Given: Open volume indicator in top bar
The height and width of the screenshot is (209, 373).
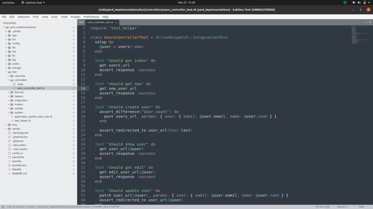Looking at the screenshot, I should click(359, 3).
